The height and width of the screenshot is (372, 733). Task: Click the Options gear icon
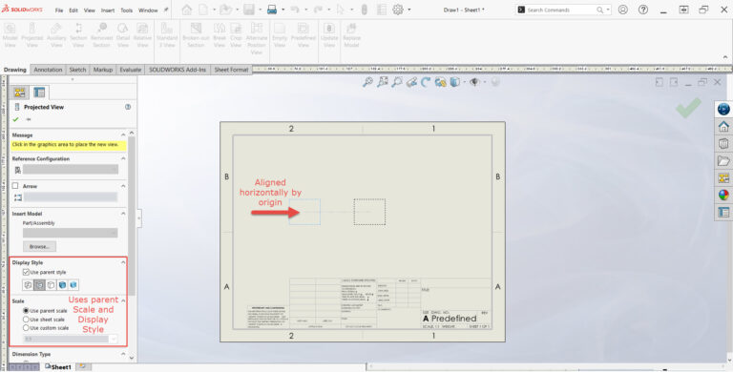click(398, 10)
